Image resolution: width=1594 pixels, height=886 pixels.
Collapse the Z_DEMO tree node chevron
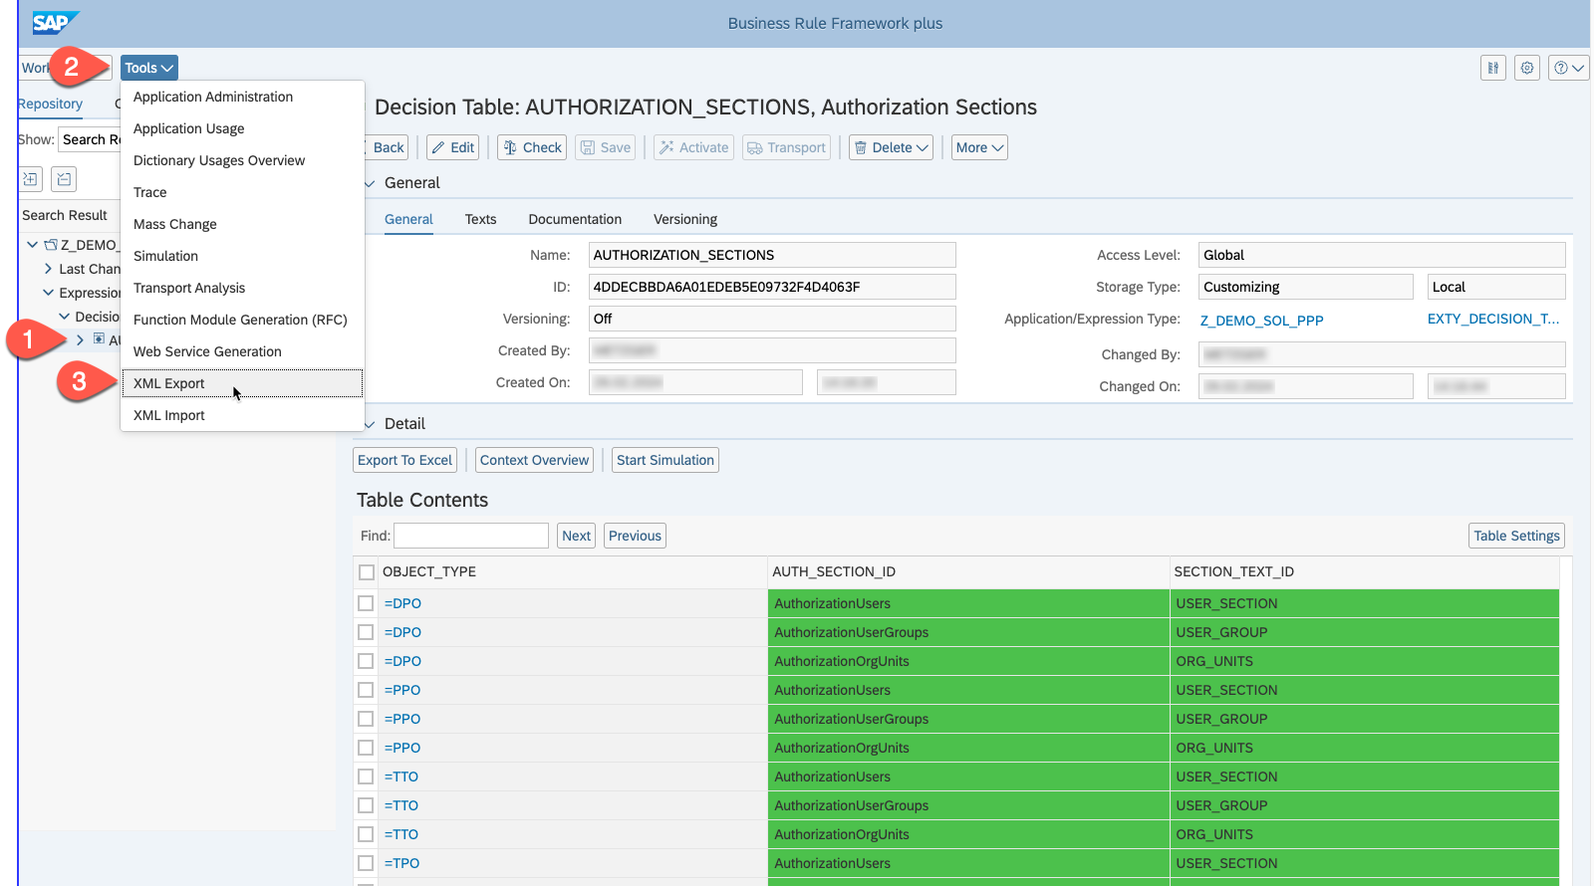33,245
